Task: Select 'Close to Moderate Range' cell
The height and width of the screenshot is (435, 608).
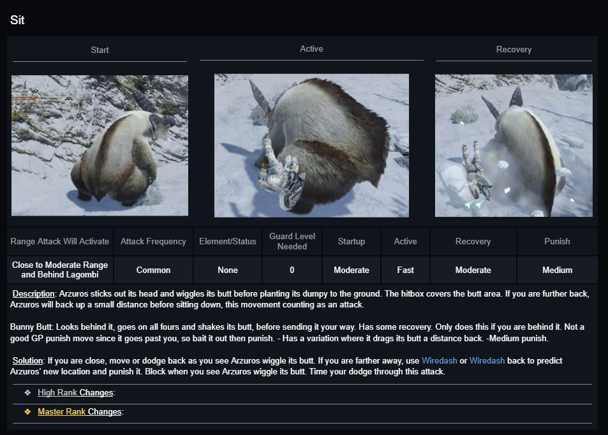Action: coord(60,270)
